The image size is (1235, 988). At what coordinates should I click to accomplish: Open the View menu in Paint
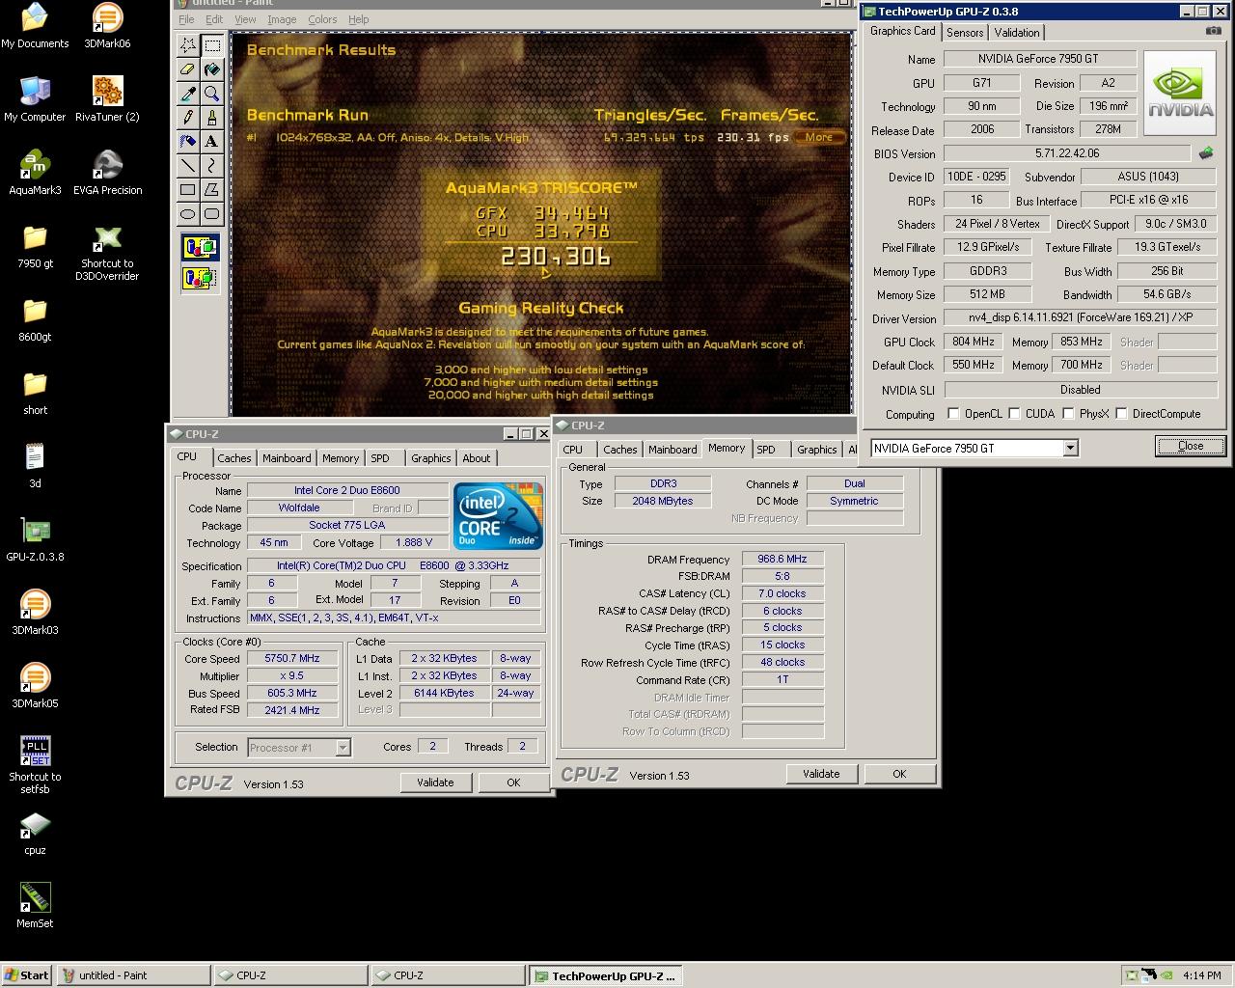(x=245, y=19)
